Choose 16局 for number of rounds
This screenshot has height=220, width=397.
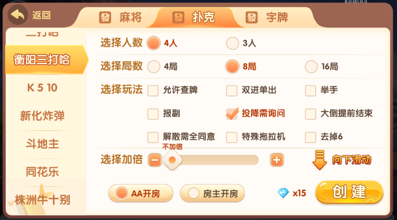tap(311, 67)
